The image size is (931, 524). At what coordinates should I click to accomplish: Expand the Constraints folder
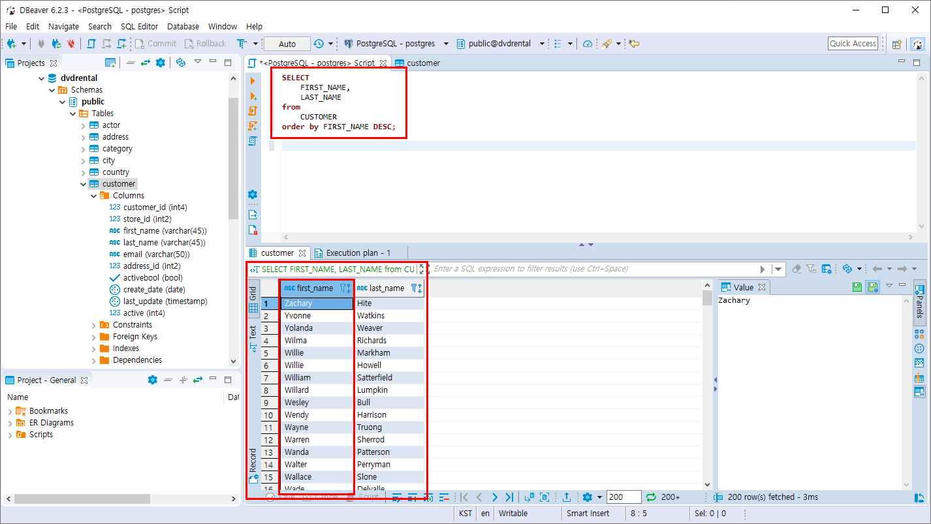[93, 325]
